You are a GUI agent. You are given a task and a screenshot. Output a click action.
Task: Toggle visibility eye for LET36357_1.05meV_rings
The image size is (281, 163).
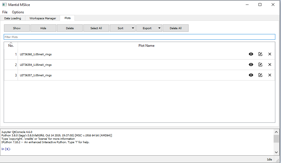251,75
